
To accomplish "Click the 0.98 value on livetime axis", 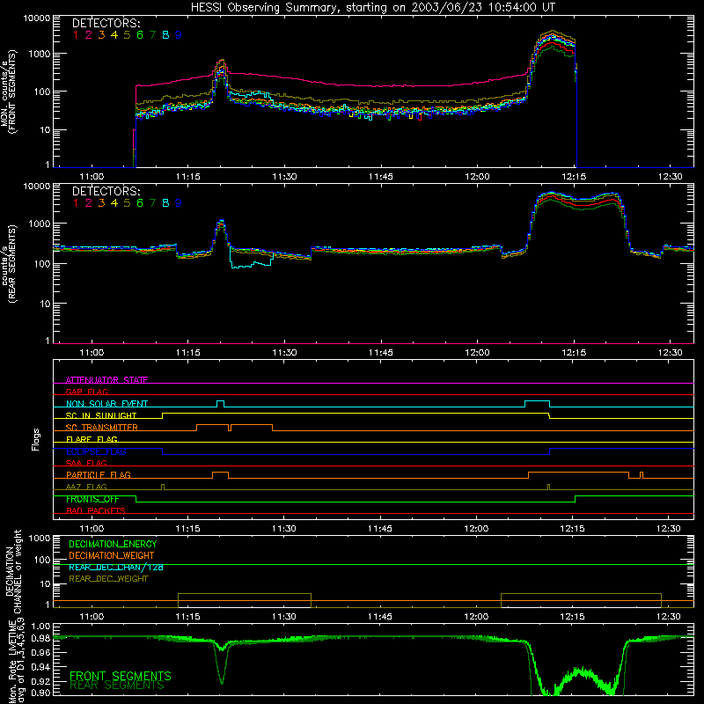I will click(40, 639).
